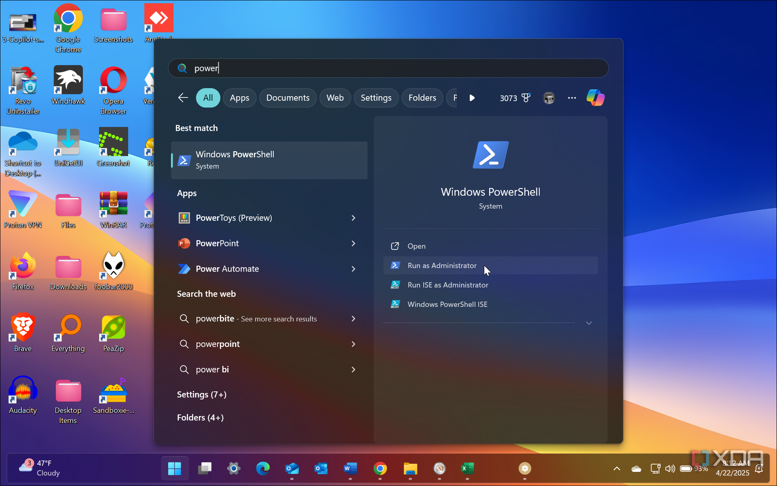This screenshot has height=486, width=777.
Task: Expand the powerbite web search result
Action: click(x=353, y=319)
